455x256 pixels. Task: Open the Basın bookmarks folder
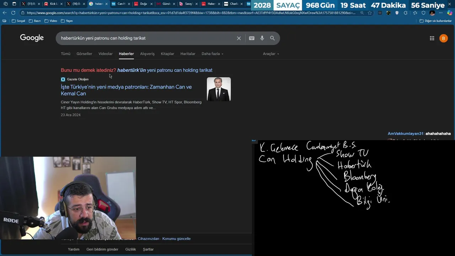coord(34,21)
